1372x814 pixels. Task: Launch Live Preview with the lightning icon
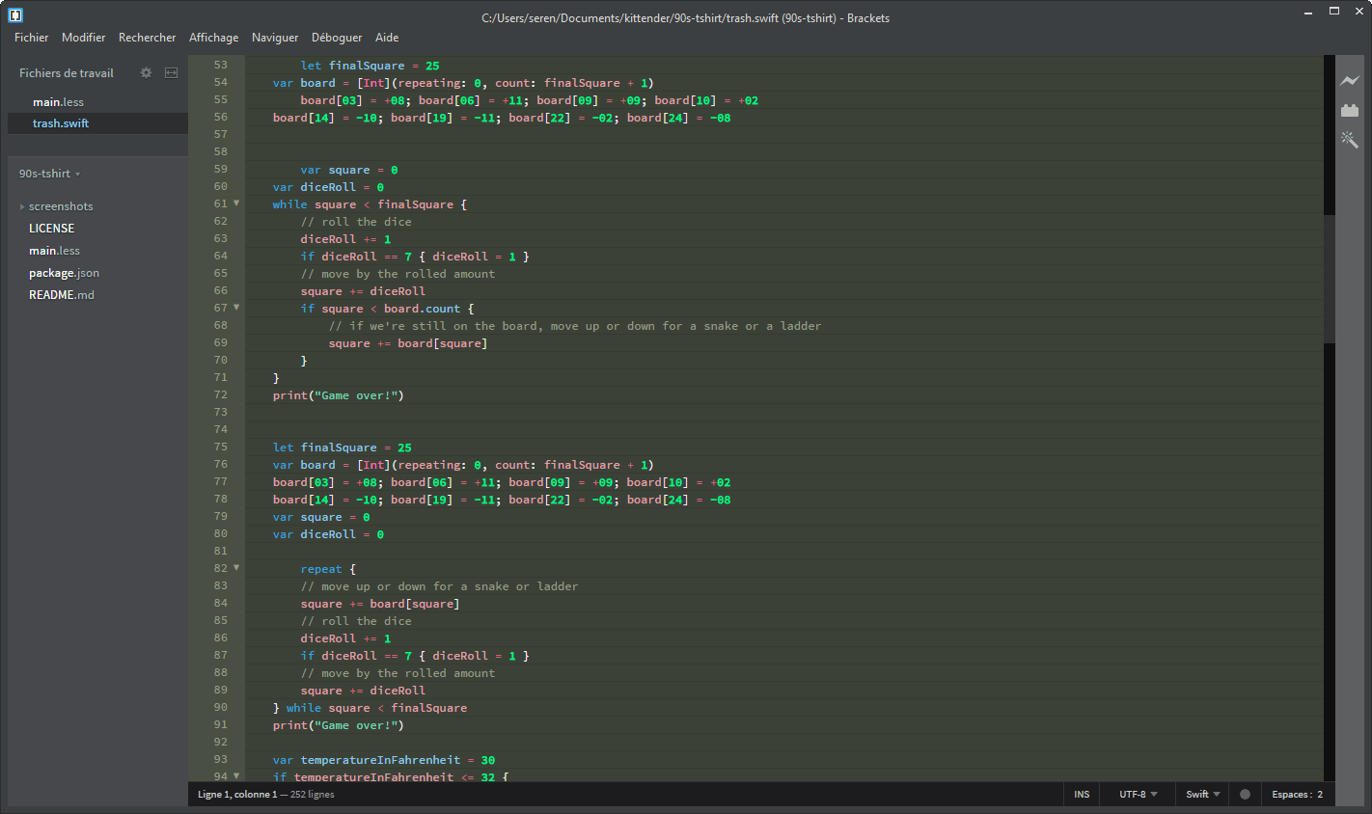pos(1350,81)
